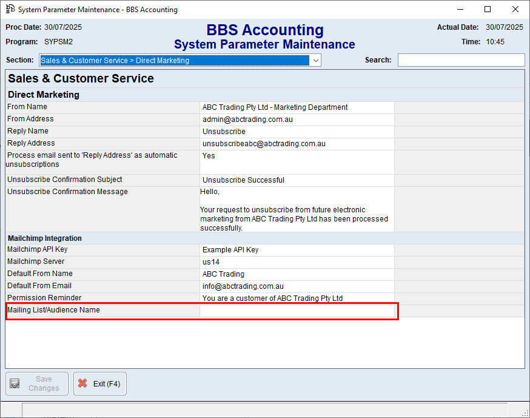Image resolution: width=530 pixels, height=418 pixels.
Task: Click the Exit (F4) button
Action: tap(100, 384)
